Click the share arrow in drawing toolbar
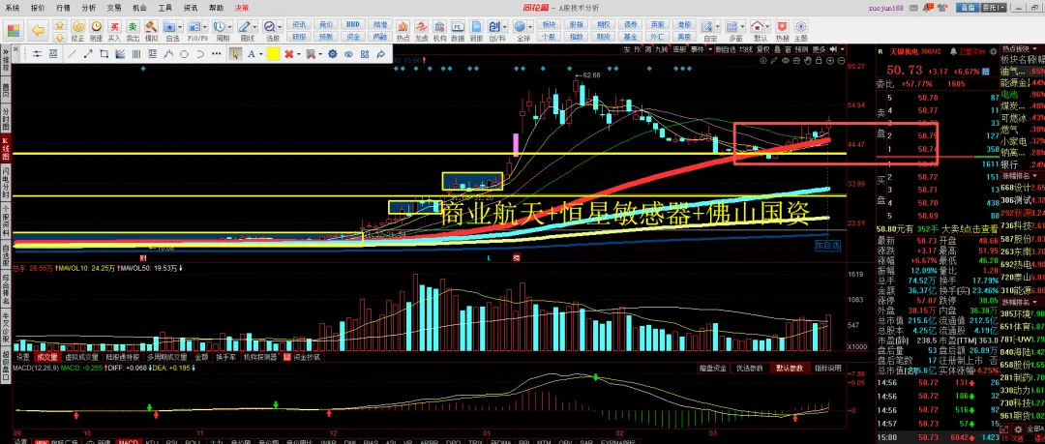1045x444 pixels. tap(381, 54)
